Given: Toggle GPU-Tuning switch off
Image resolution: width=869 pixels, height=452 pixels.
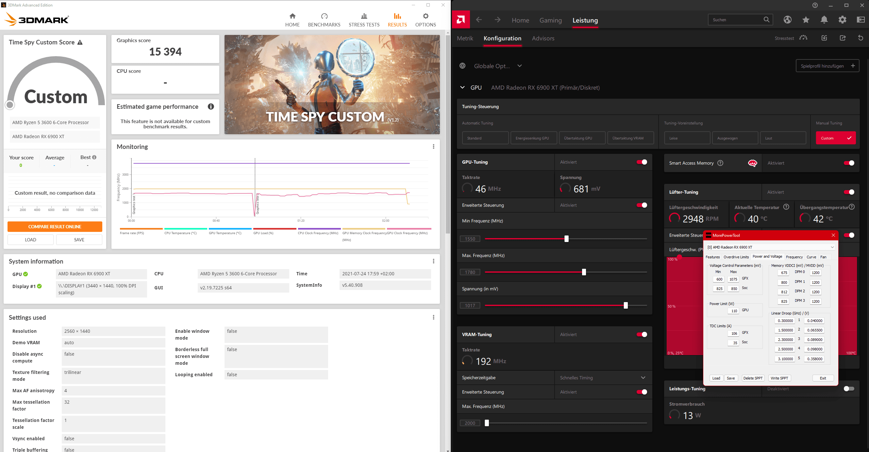Looking at the screenshot, I should (x=642, y=162).
